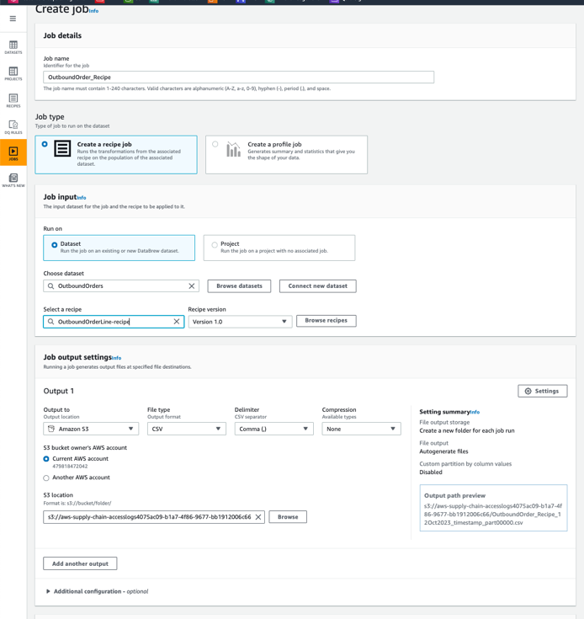Screen dimensions: 584x619
Task: Open Projects in the sidebar
Action: tap(13, 74)
